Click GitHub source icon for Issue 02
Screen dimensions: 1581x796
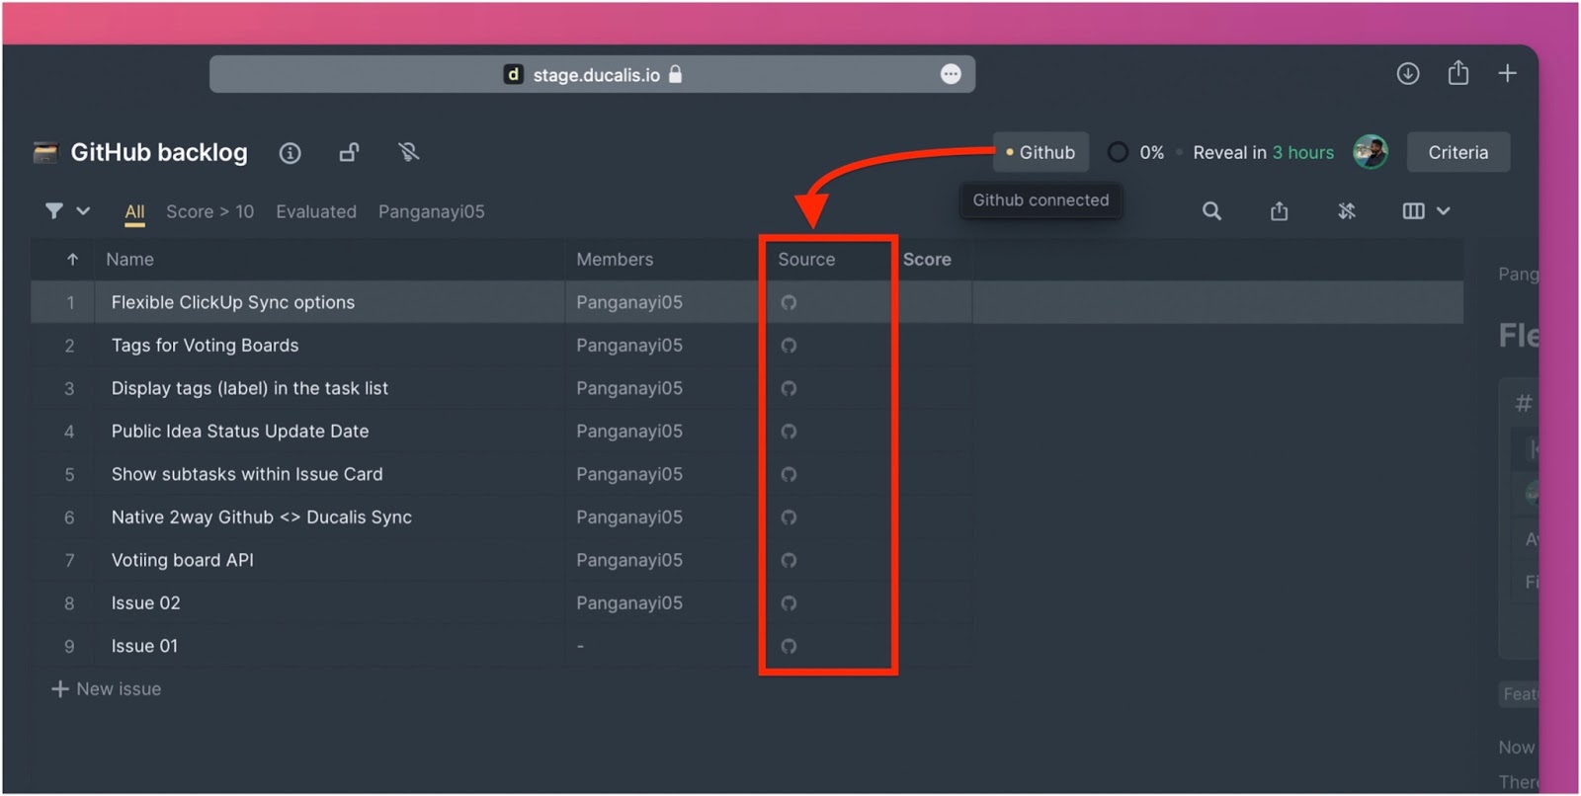[x=789, y=602]
